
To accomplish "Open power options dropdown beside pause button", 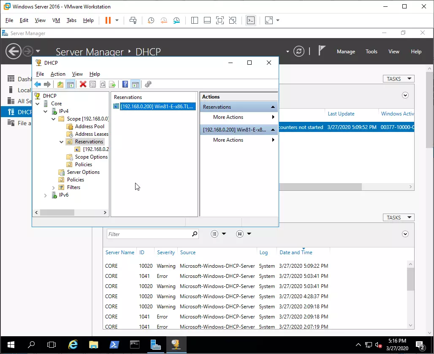I will click(117, 20).
